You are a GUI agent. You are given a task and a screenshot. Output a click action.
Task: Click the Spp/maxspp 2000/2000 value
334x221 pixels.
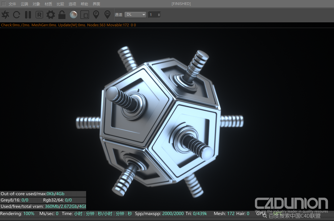(x=173, y=213)
